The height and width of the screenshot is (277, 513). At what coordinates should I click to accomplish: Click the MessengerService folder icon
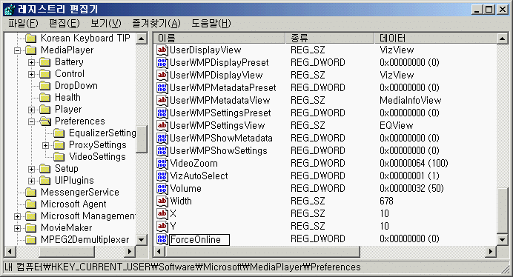coord(30,193)
